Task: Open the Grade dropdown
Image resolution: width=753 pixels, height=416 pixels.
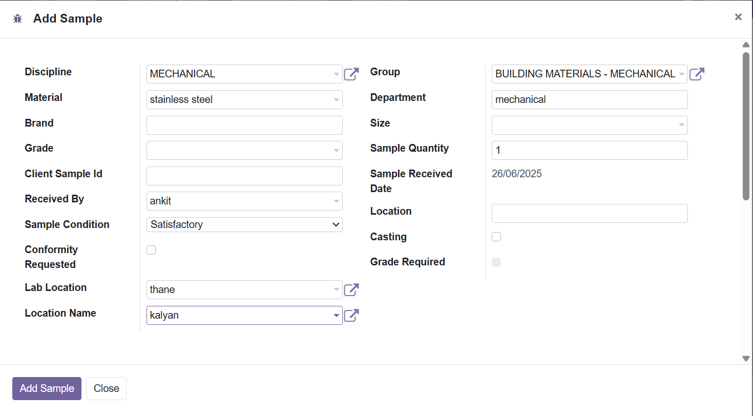Action: click(x=244, y=150)
